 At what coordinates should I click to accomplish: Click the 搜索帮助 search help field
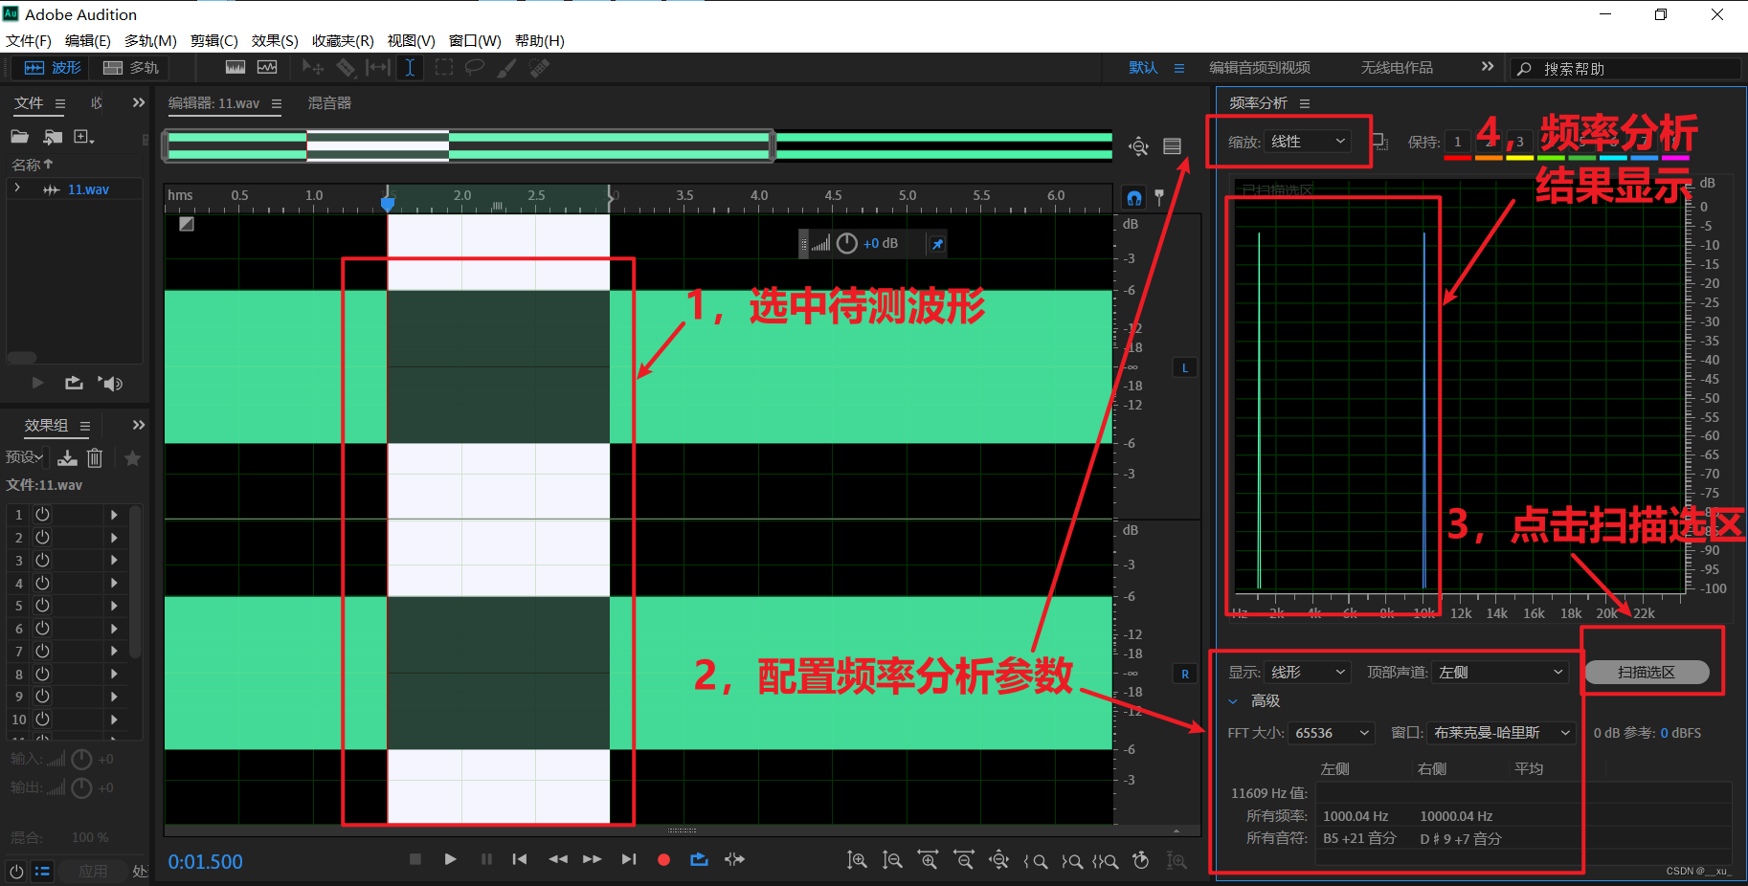pos(1625,69)
